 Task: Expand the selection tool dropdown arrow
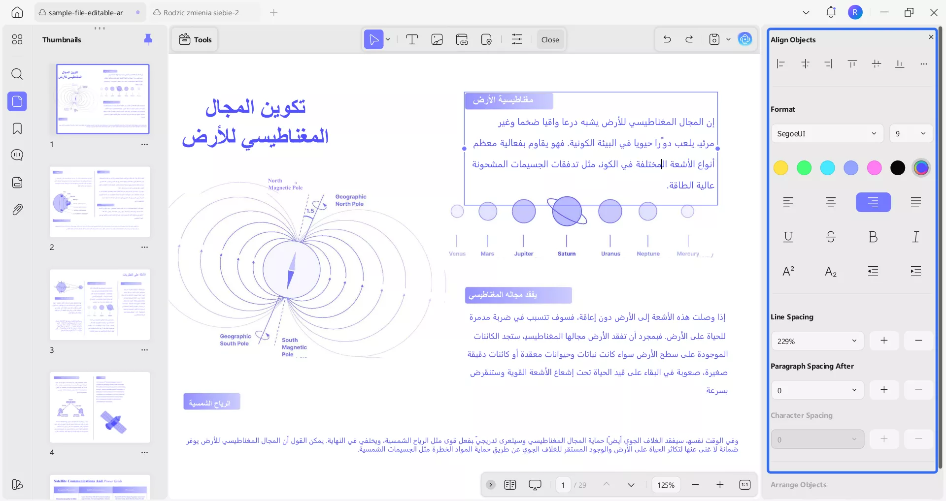[388, 39]
